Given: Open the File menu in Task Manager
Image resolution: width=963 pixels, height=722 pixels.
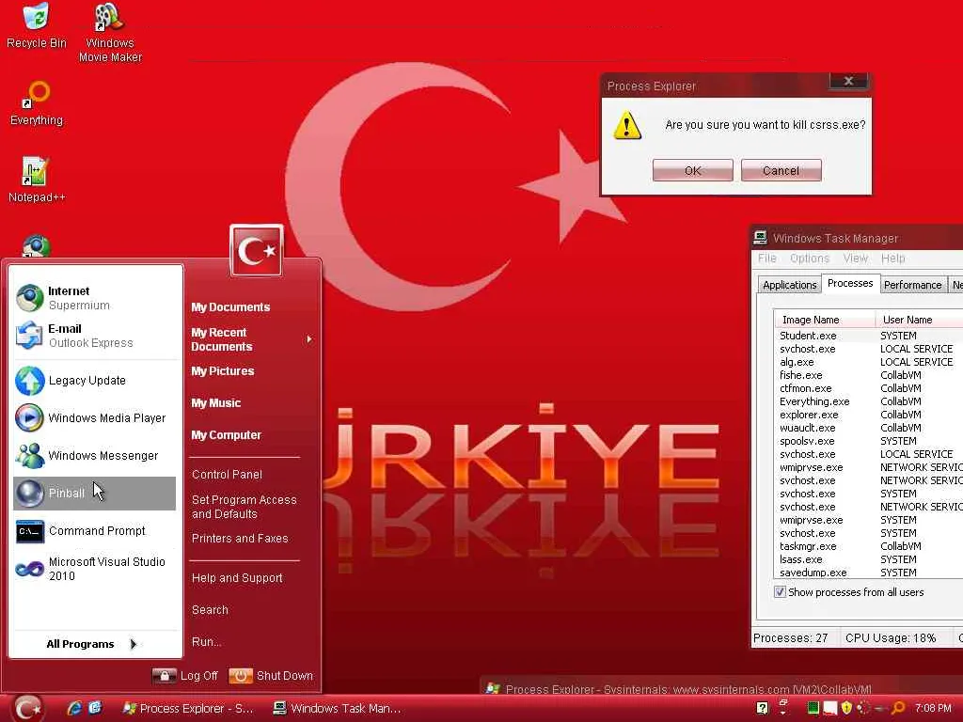Looking at the screenshot, I should pos(767,258).
